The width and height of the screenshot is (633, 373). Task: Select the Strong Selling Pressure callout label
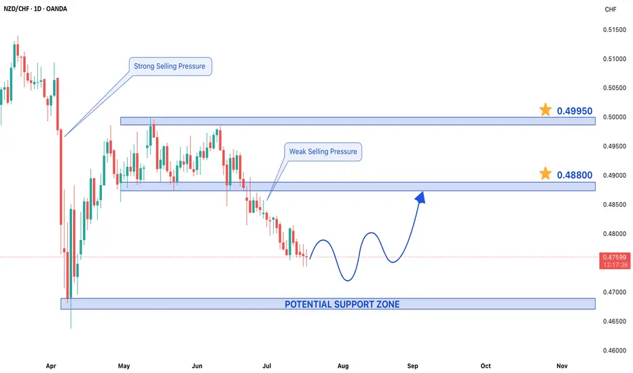(x=170, y=66)
